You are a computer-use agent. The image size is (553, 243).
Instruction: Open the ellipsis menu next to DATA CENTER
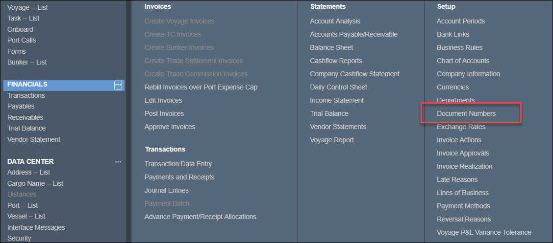tap(118, 162)
